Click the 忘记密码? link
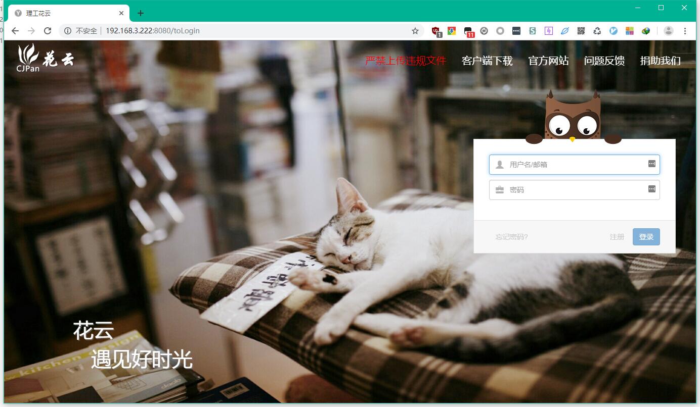 (x=511, y=237)
